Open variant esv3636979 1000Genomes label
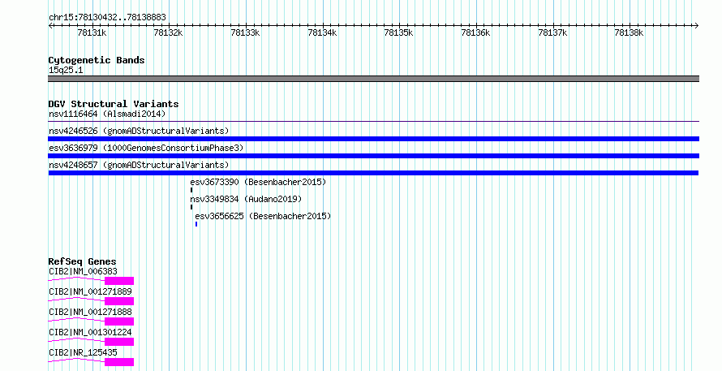The image size is (722, 371). pos(146,148)
